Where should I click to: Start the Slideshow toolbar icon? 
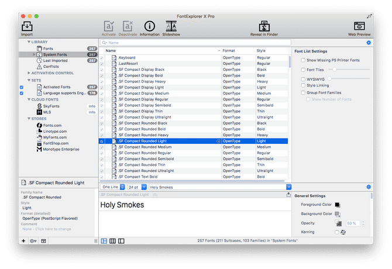(171, 26)
